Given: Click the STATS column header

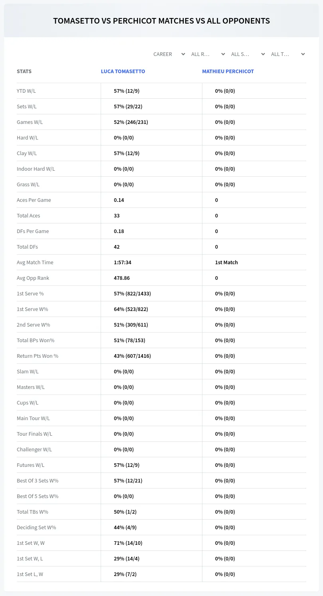Looking at the screenshot, I should (24, 72).
